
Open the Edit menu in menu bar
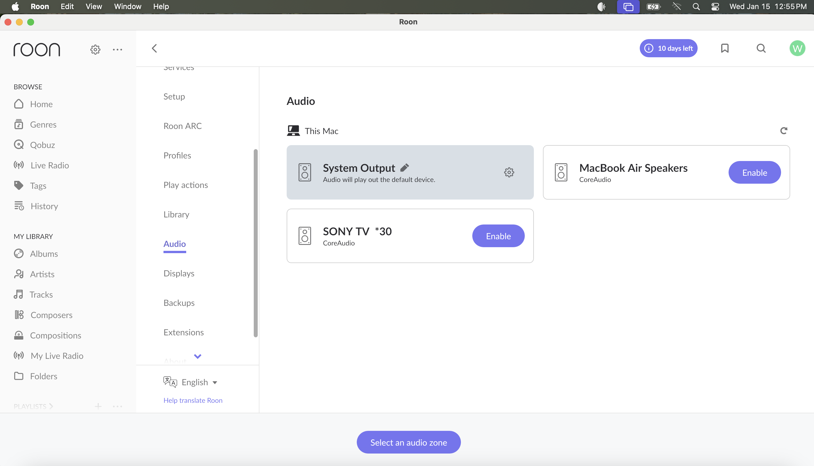(67, 7)
